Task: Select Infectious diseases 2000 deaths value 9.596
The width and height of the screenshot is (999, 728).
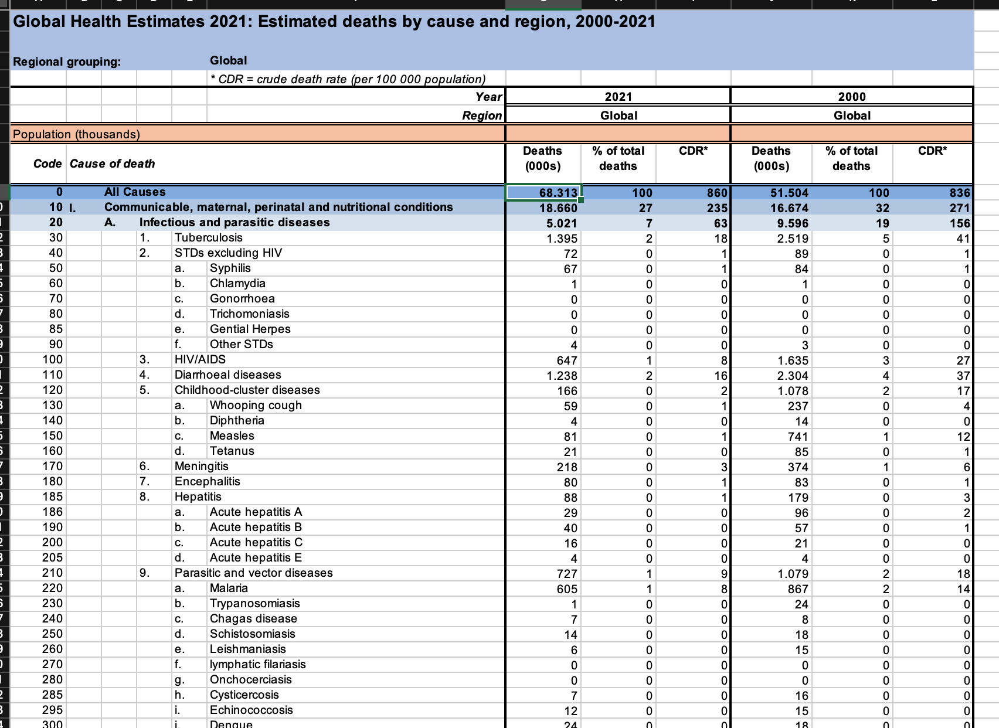Action: [x=793, y=223]
